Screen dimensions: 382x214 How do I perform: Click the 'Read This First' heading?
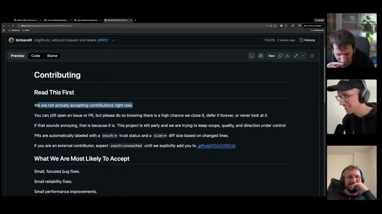click(54, 92)
